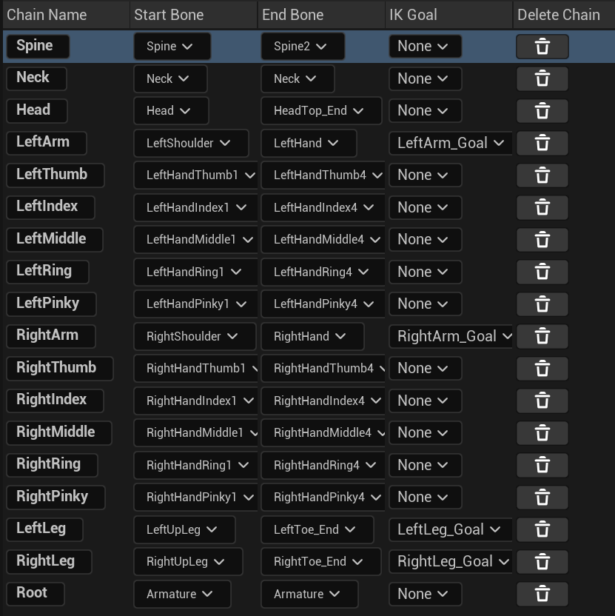Viewport: 615px width, 616px height.
Task: Edit the LeftRing chain name field
Action: (47, 272)
